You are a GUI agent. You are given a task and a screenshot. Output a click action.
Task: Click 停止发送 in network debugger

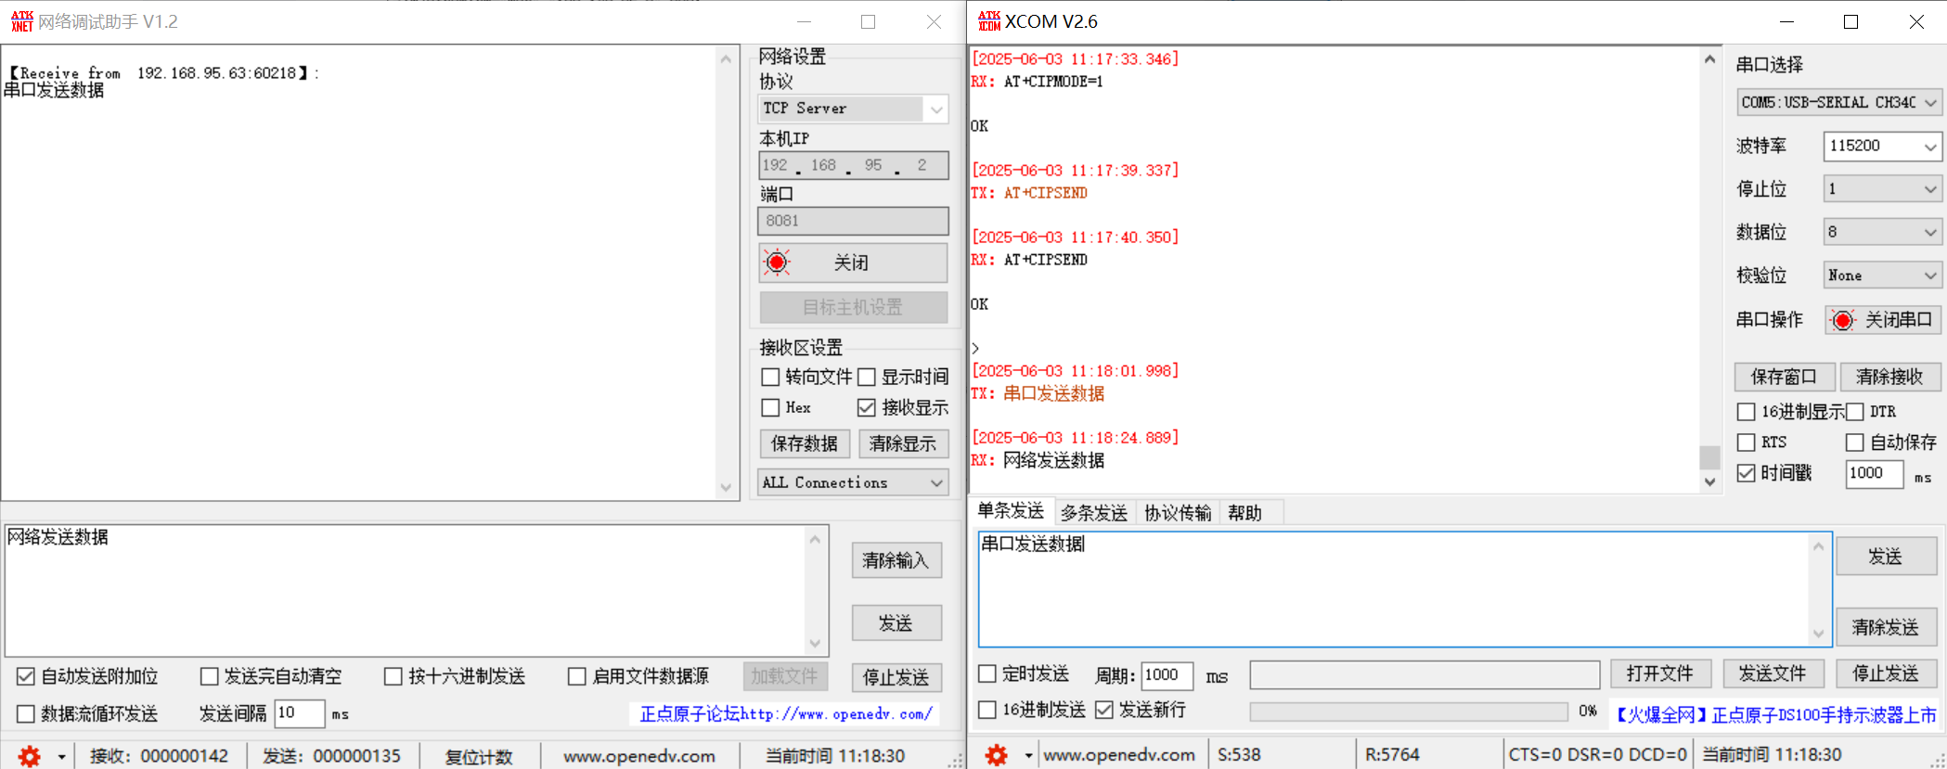(896, 677)
